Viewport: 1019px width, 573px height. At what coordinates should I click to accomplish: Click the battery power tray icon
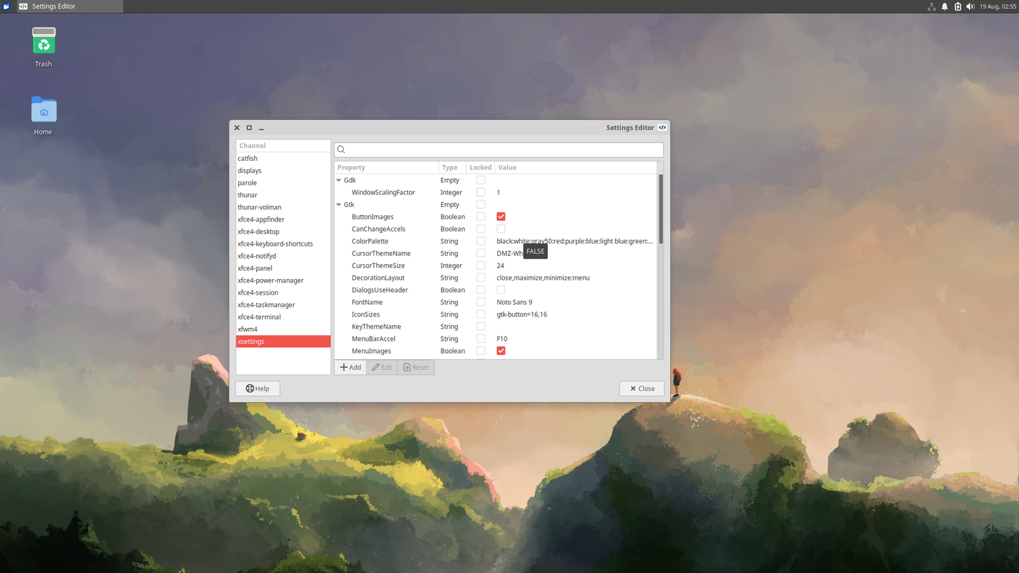pos(958,6)
